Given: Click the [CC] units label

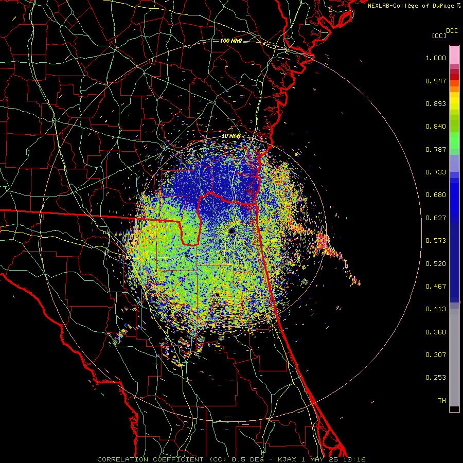Looking at the screenshot, I should (x=439, y=35).
